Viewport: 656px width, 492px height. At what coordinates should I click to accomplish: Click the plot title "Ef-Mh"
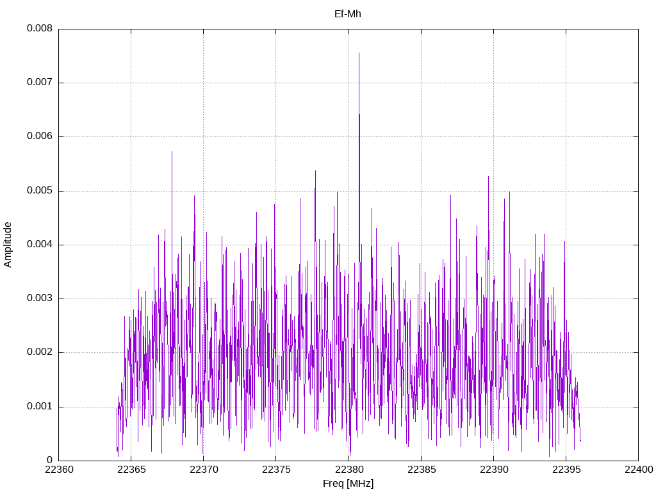click(348, 14)
